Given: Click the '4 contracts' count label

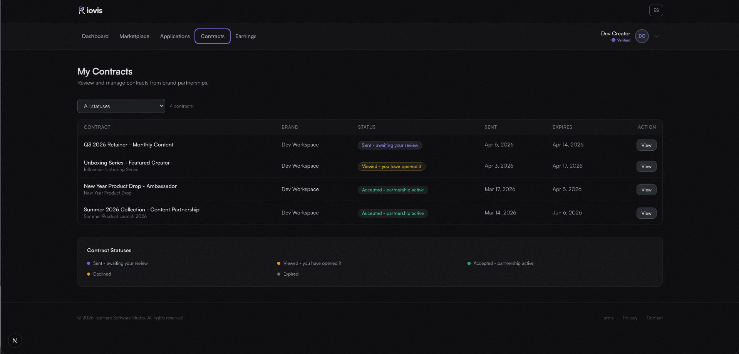Looking at the screenshot, I should (181, 106).
